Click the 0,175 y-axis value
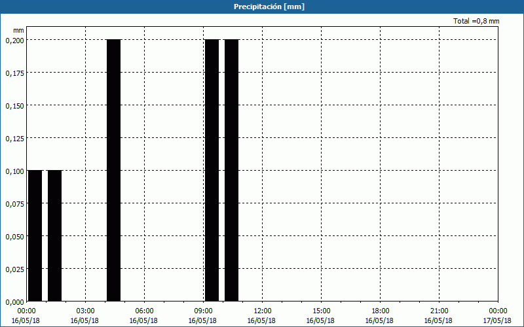This screenshot has height=327, width=524. (14, 73)
